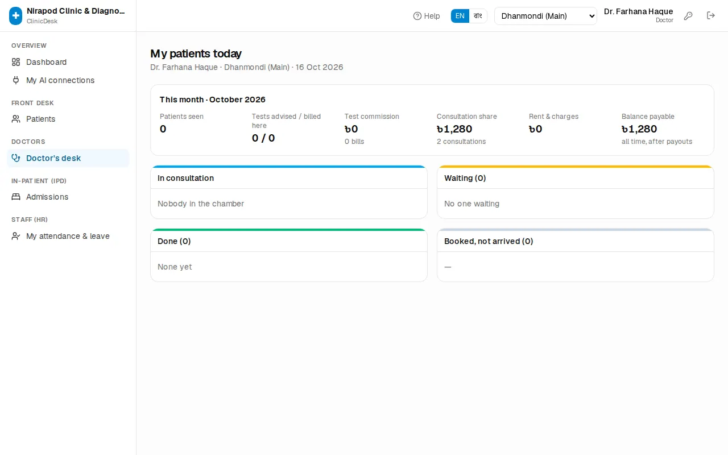
Task: Click the key icon to change password
Action: (688, 16)
